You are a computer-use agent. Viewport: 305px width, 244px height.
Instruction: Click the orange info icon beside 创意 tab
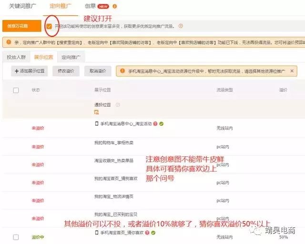point(115,6)
